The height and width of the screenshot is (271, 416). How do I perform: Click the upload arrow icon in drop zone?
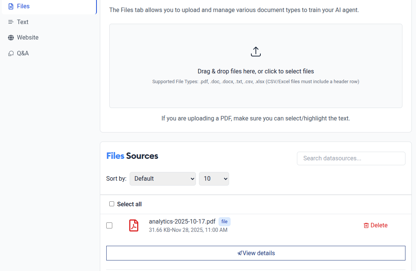coord(256,52)
